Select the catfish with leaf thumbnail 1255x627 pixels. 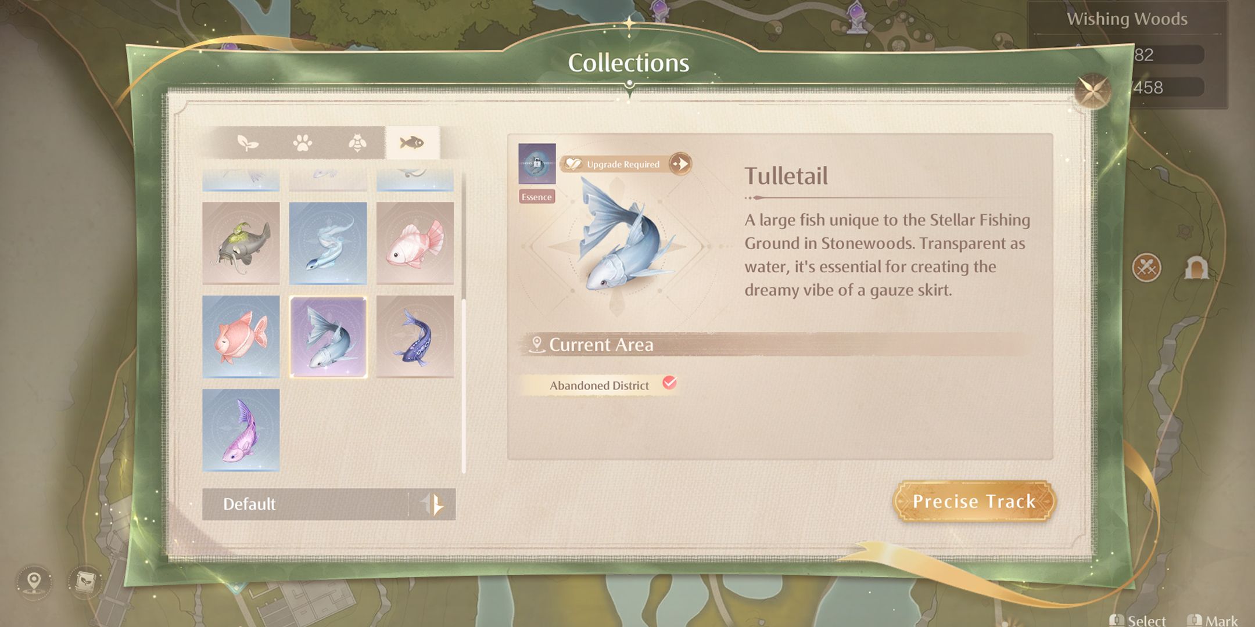tap(241, 243)
